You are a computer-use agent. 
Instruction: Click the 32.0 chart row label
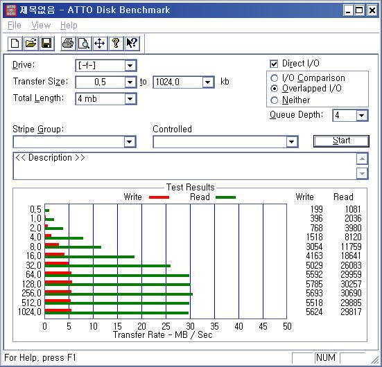[33, 265]
